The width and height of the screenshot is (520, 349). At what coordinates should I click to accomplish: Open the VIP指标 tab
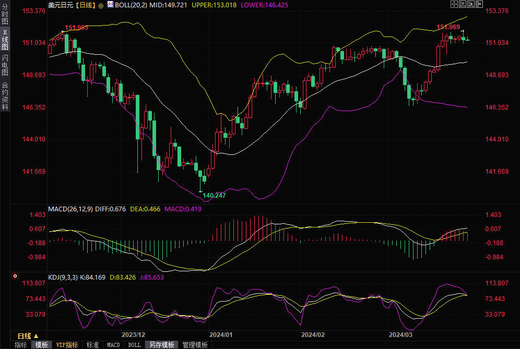pyautogui.click(x=67, y=345)
